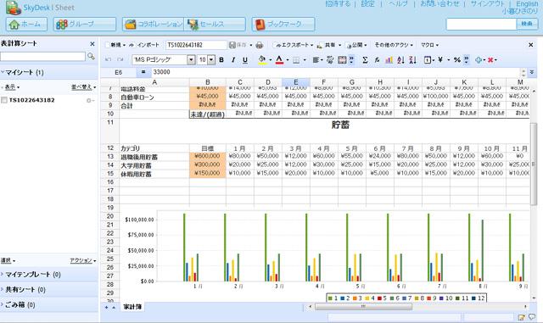Click the save disk icon
Screen dimensions: 543x323
(x=232, y=45)
